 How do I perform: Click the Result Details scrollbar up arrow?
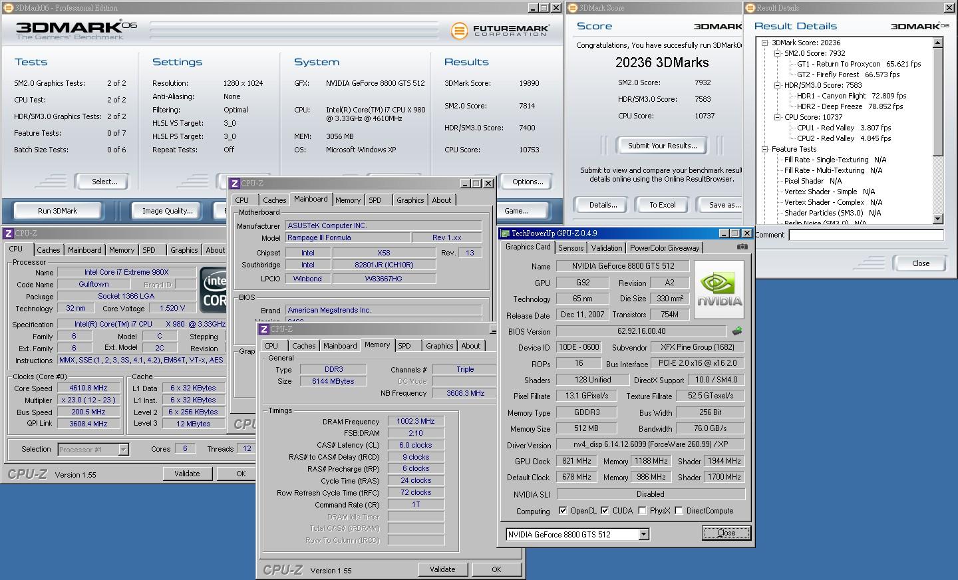938,43
